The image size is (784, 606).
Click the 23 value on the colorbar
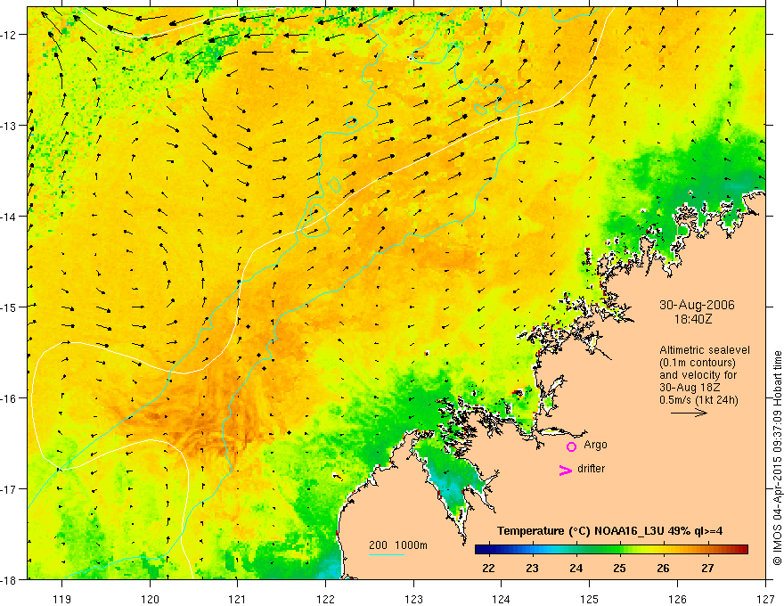[x=532, y=569]
